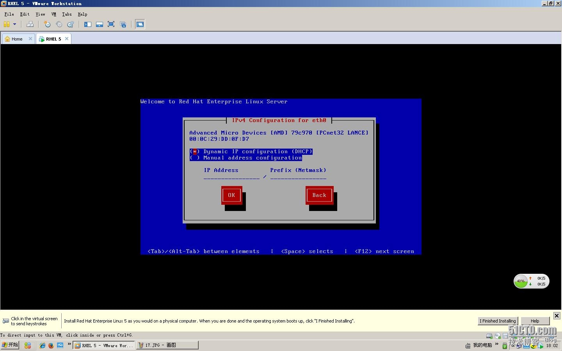The image size is (562, 351).
Task: Enter full screen mode icon
Action: [x=111, y=24]
